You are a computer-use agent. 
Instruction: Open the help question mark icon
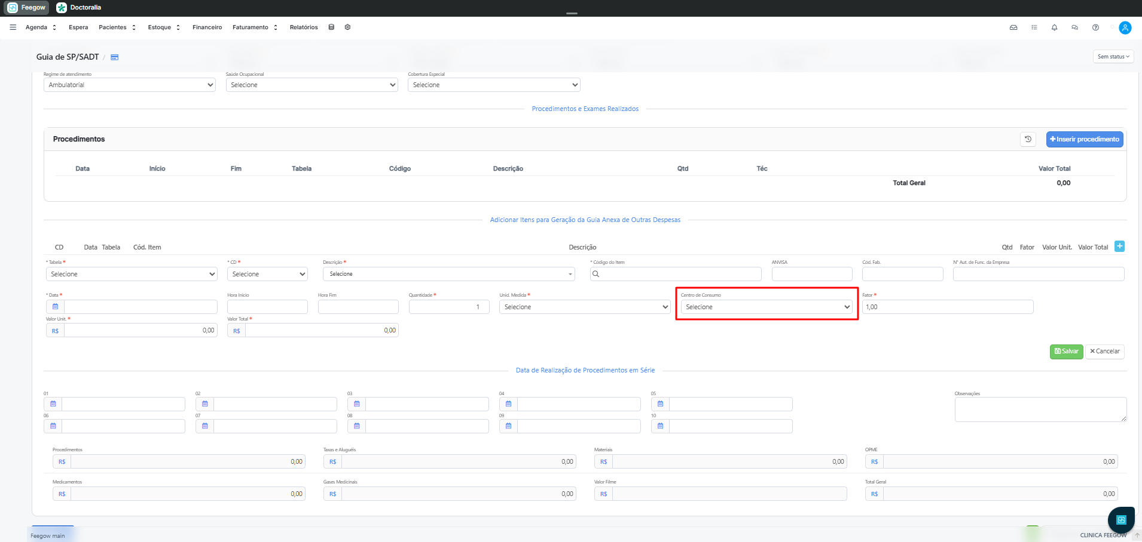click(x=1095, y=27)
